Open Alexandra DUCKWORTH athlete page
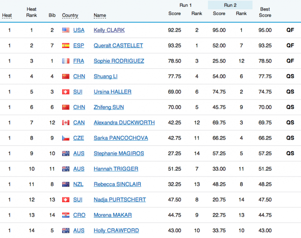The width and height of the screenshot is (301, 238). click(124, 123)
